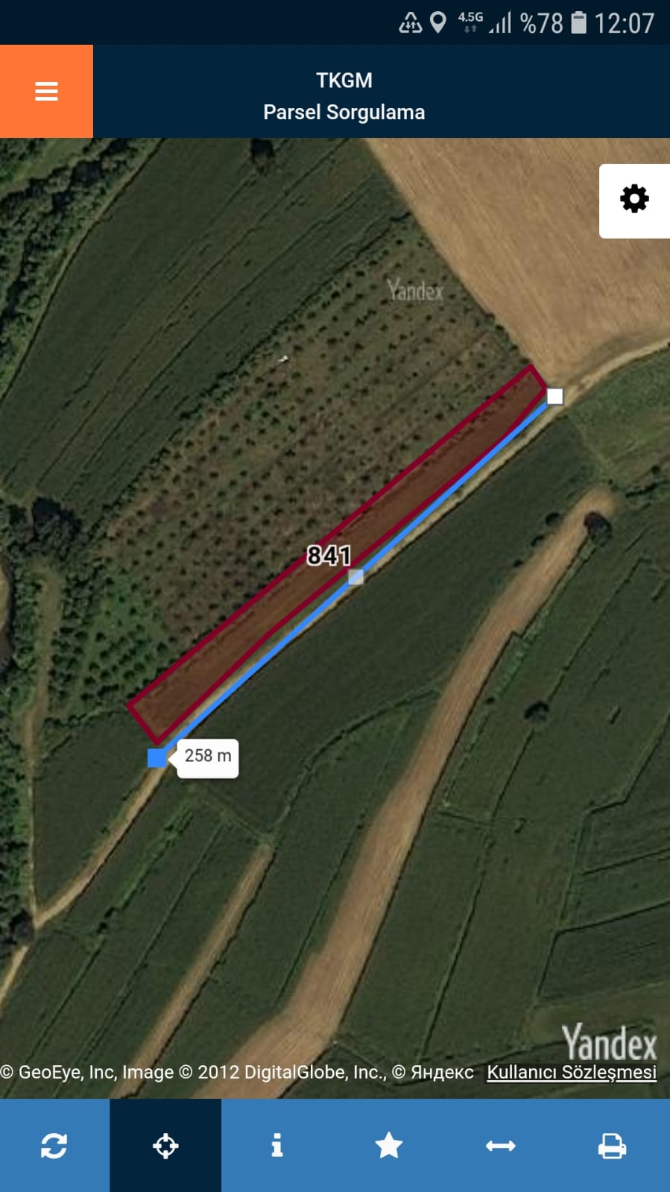Click the large Yandex logo watermark
670x1192 pixels.
(609, 1041)
